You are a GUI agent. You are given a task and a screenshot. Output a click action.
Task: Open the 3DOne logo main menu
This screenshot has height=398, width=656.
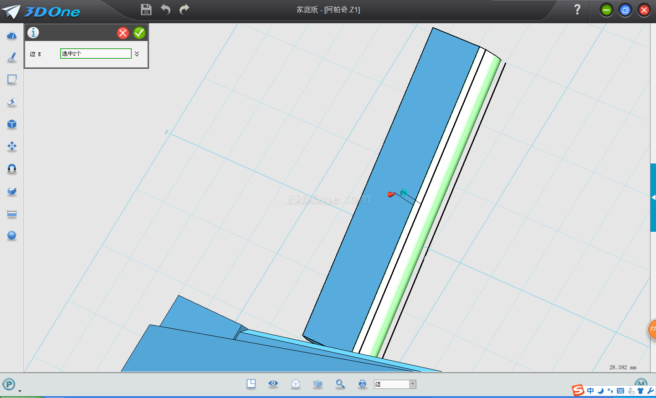coord(41,11)
